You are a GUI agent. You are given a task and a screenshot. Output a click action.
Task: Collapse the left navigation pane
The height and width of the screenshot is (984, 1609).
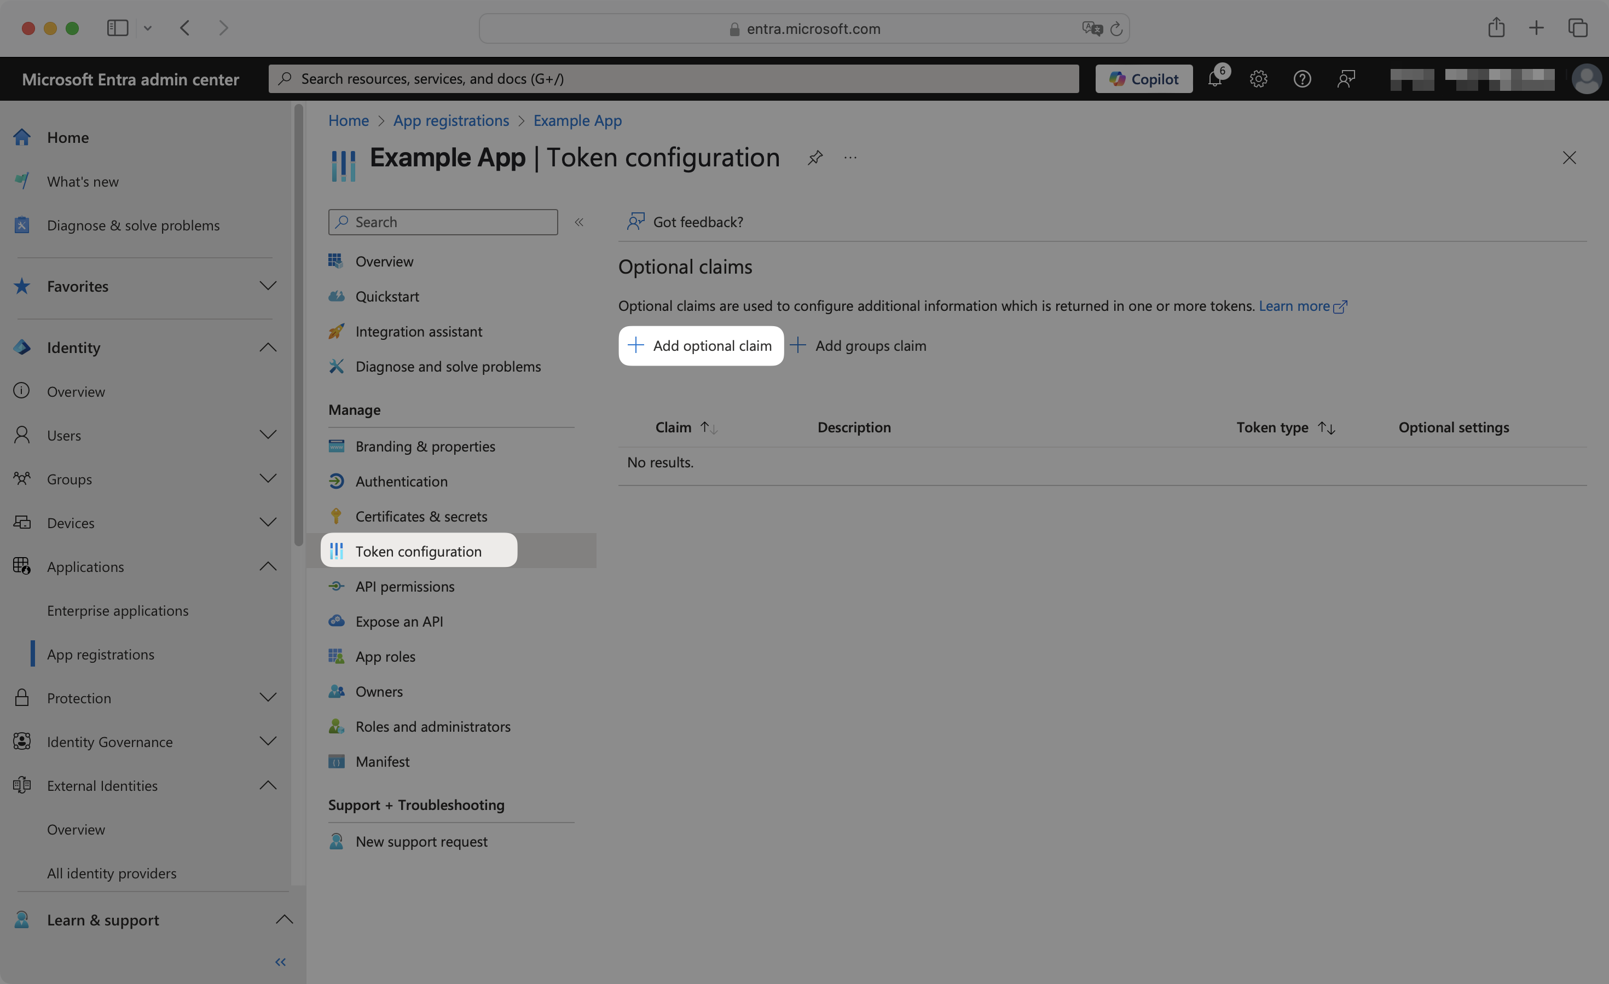pos(280,961)
